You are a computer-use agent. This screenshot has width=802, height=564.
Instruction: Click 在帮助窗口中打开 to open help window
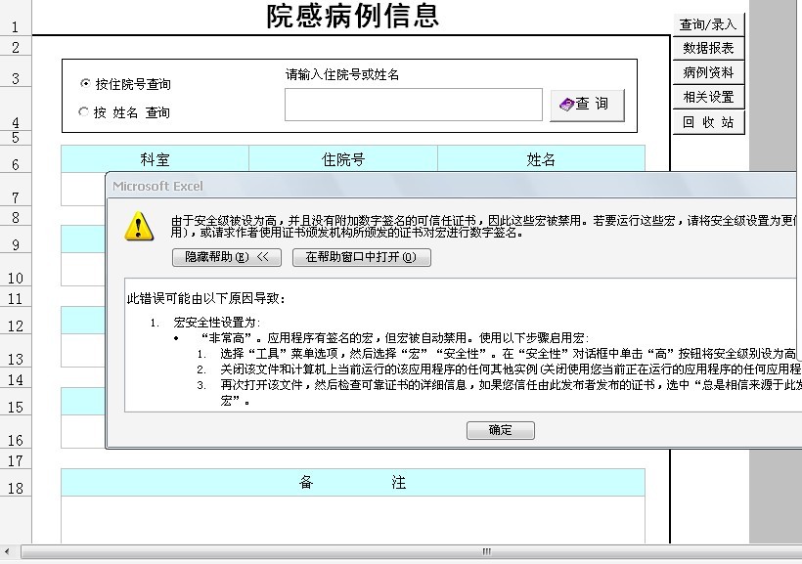(x=359, y=257)
